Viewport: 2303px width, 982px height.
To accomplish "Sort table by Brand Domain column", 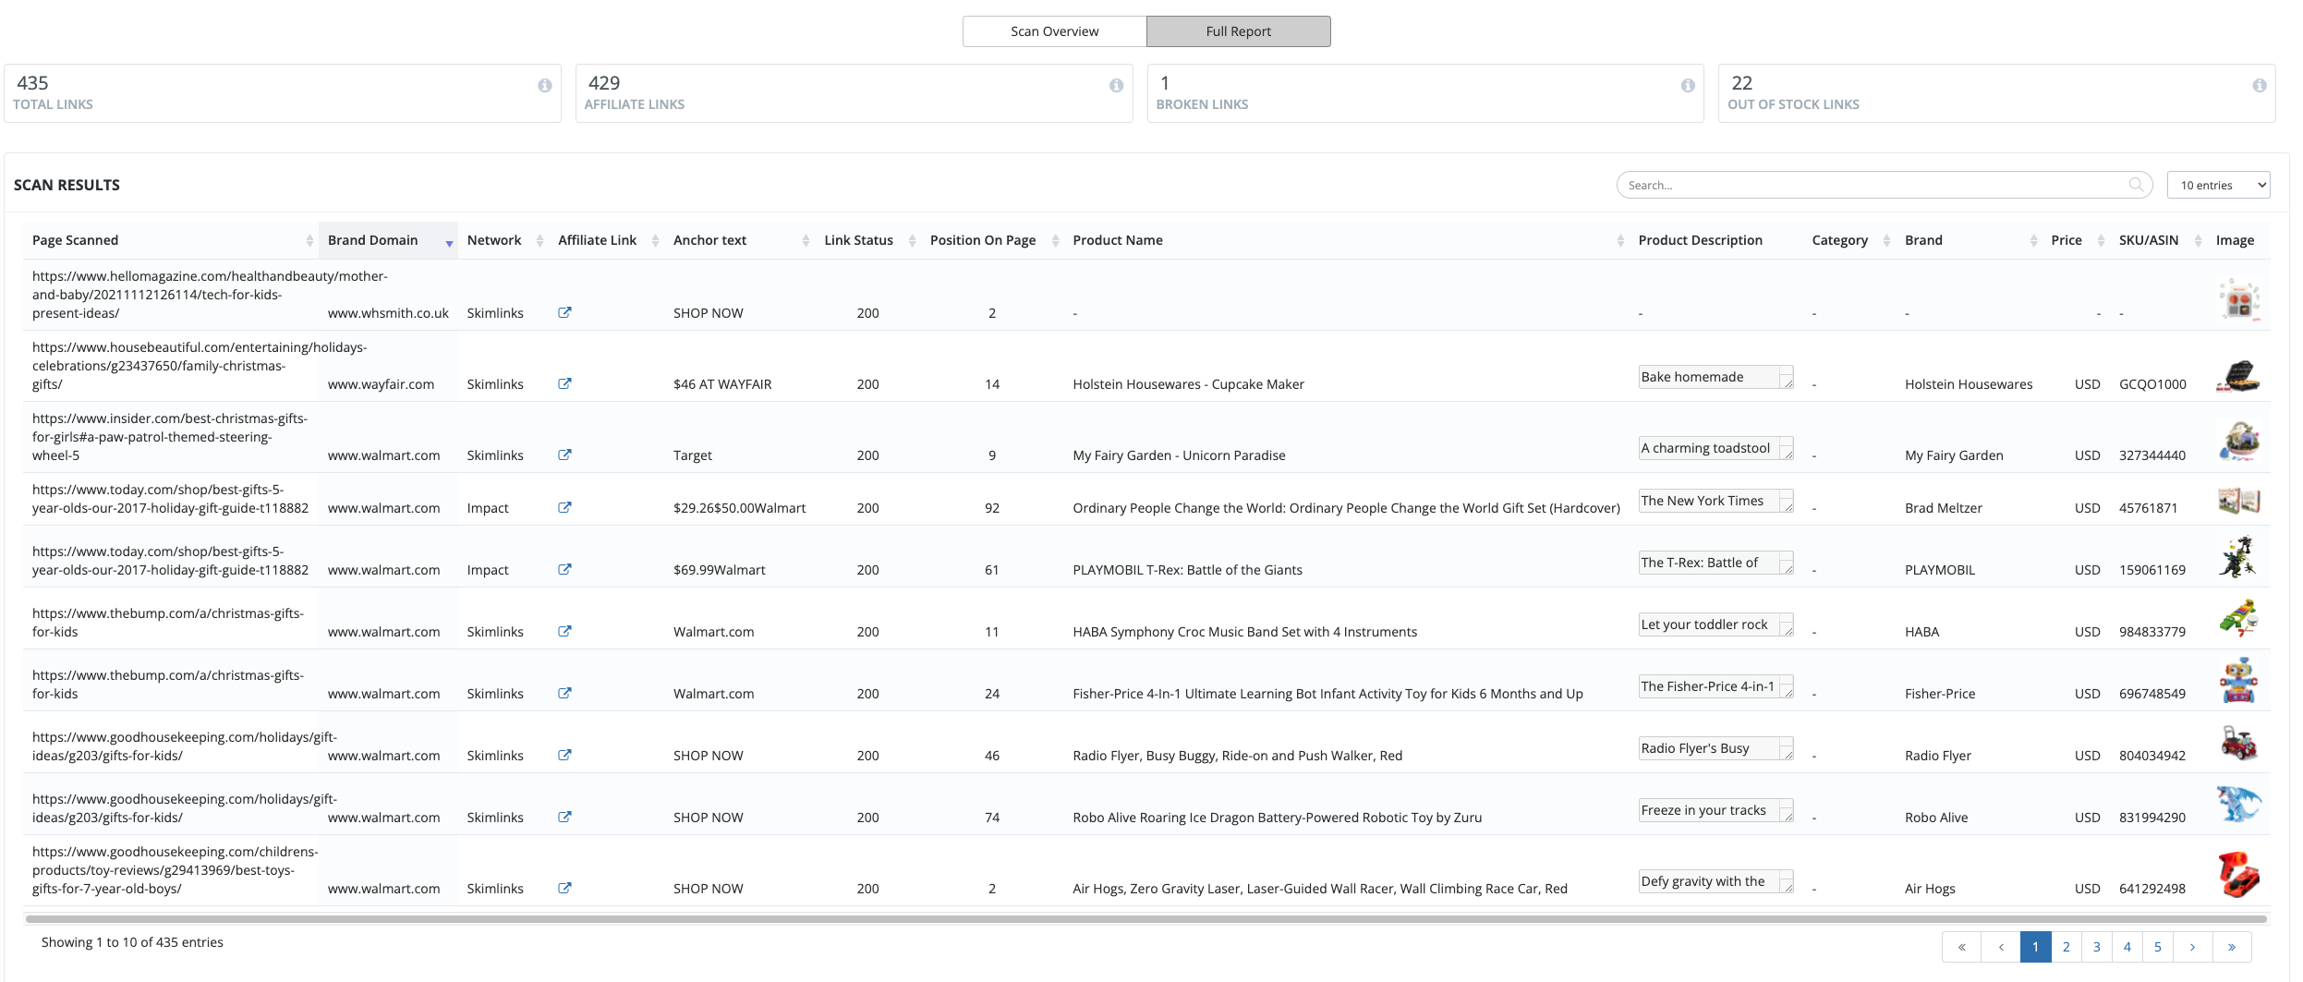I will 388,240.
